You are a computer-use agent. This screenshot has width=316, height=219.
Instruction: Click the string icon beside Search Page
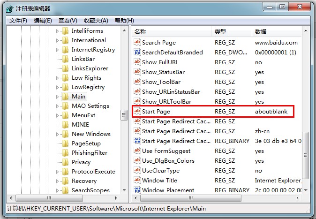point(137,42)
